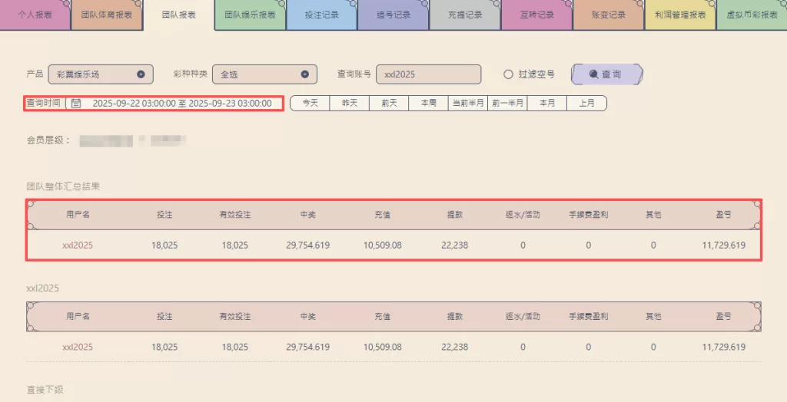This screenshot has width=787, height=402.
Task: Click the magnifier icon in 查询 button
Action: pyautogui.click(x=593, y=74)
